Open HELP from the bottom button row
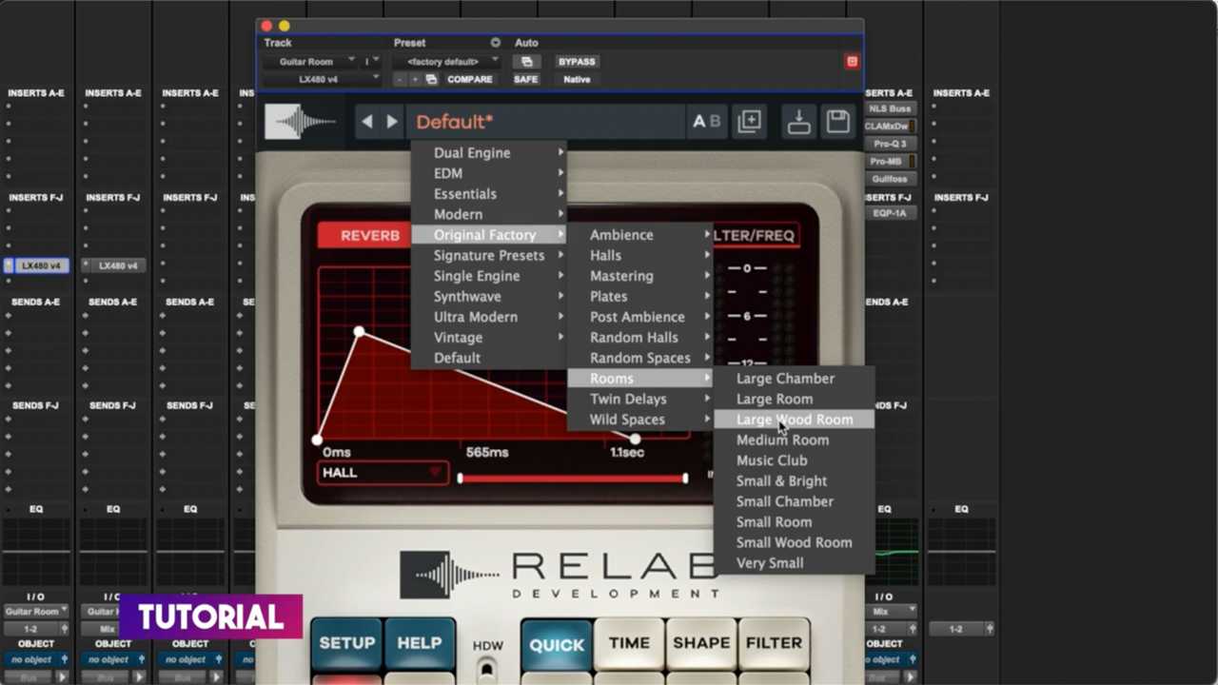 point(419,643)
